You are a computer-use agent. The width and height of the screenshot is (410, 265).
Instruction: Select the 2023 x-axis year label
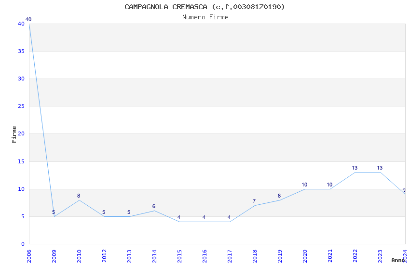(x=381, y=256)
